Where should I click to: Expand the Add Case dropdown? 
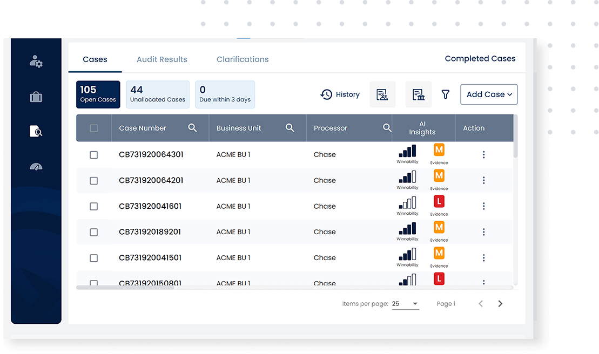click(x=489, y=94)
